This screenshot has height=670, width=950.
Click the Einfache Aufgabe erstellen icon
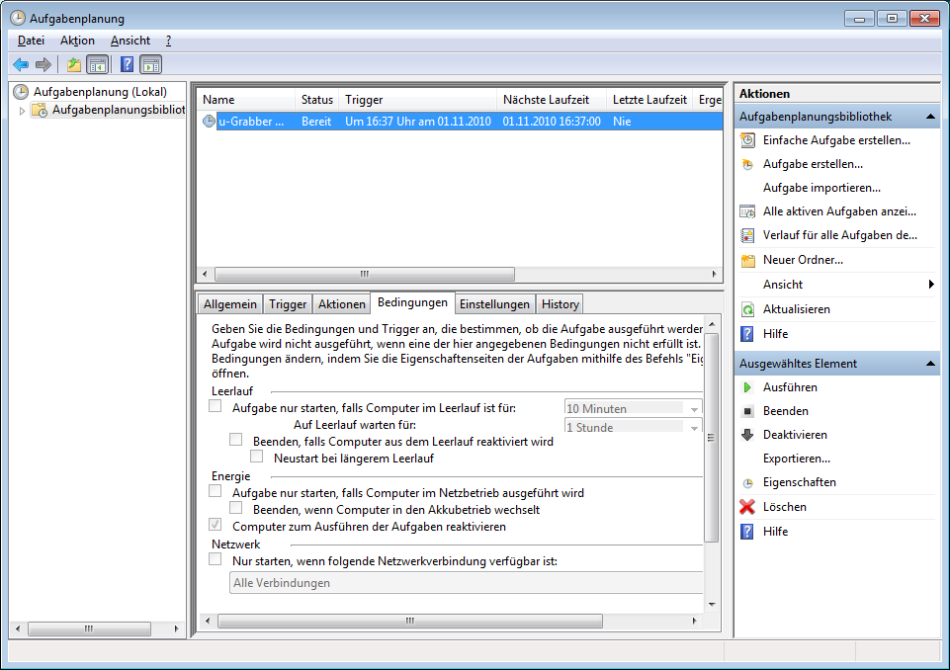[747, 140]
